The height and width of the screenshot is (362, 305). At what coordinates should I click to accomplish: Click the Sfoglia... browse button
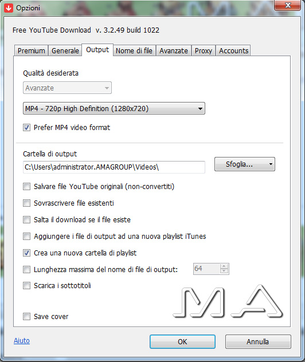point(244,164)
